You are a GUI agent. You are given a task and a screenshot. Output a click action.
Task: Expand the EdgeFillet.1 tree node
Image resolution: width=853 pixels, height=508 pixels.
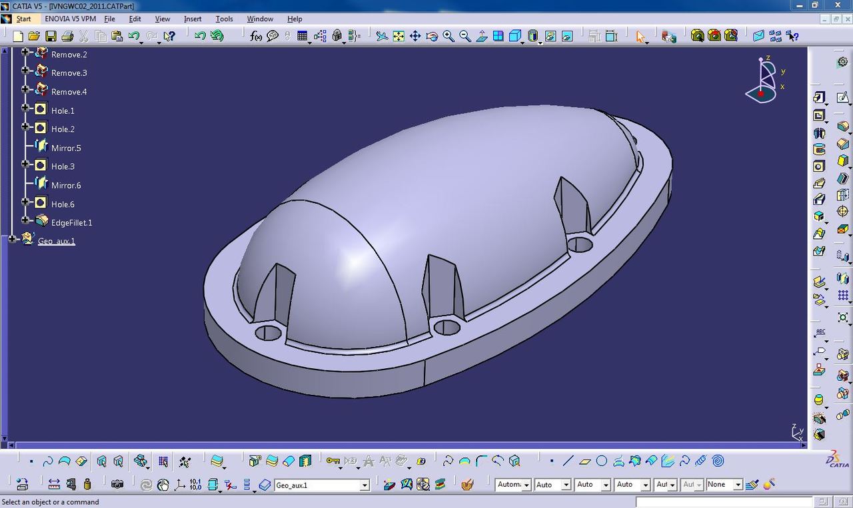pyautogui.click(x=25, y=220)
